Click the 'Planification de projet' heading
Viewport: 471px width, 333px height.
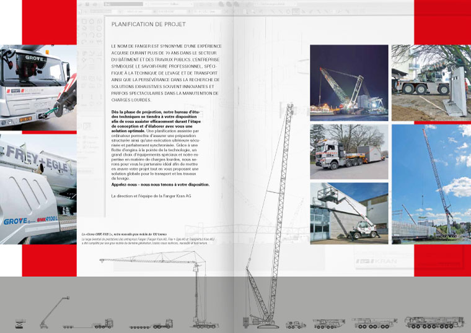click(x=147, y=25)
